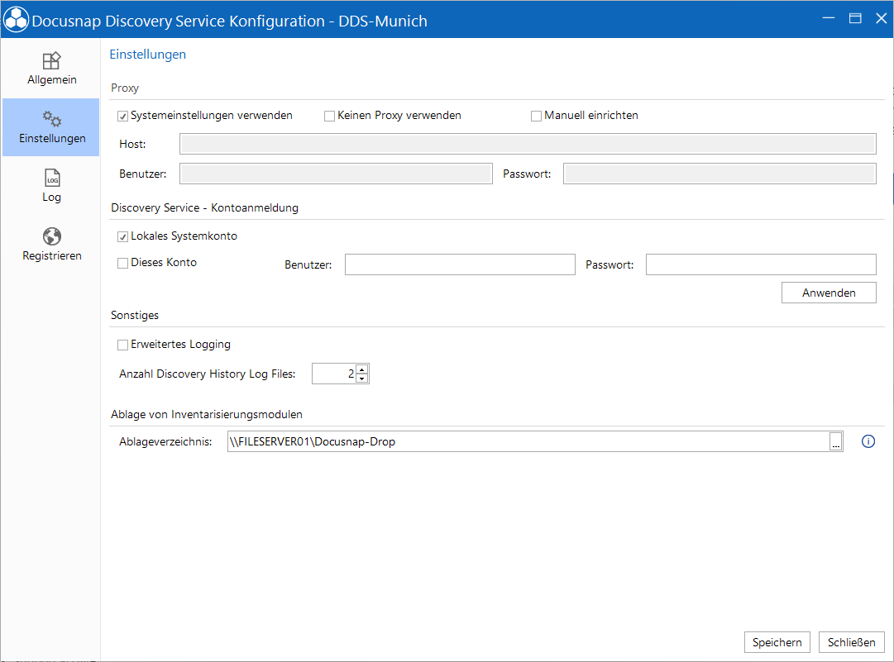Browse for Ablageverzeichnis folder via ellipsis button
The image size is (894, 662).
[x=836, y=441]
